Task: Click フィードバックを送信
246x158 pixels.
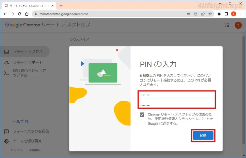Action: tap(26, 131)
